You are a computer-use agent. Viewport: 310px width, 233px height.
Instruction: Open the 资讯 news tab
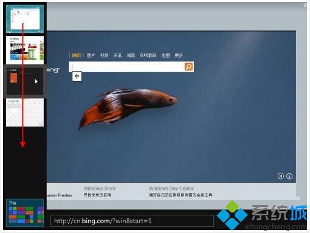117,55
